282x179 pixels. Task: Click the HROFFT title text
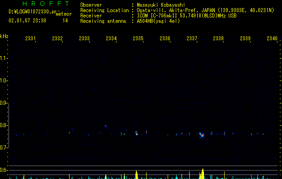point(46,4)
